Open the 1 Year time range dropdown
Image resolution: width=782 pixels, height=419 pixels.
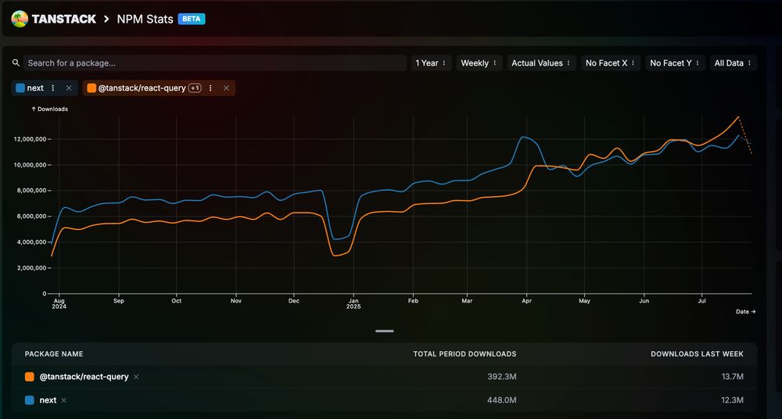pos(432,63)
